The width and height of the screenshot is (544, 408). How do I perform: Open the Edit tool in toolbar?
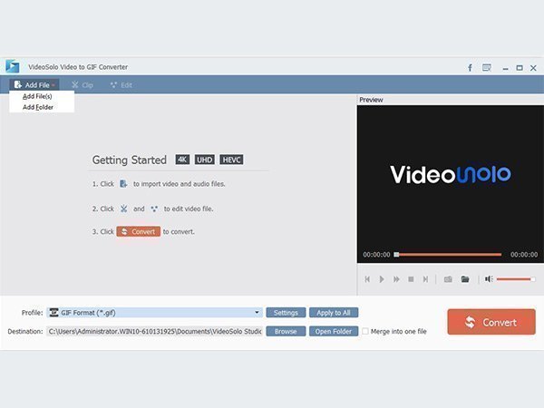point(121,85)
